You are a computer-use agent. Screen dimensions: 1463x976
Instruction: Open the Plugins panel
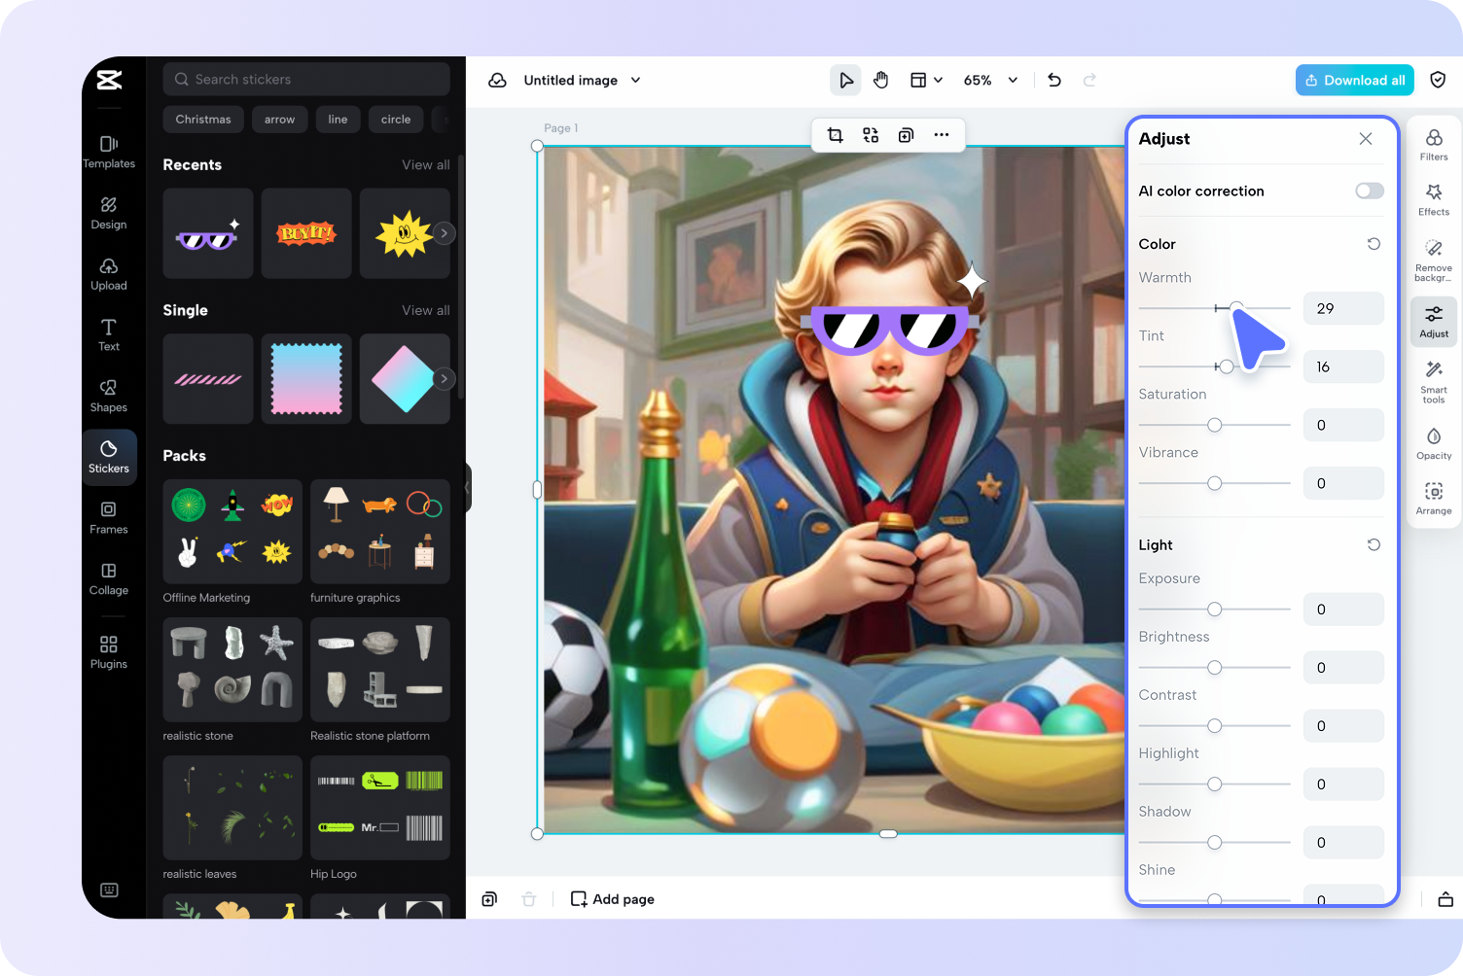109,652
